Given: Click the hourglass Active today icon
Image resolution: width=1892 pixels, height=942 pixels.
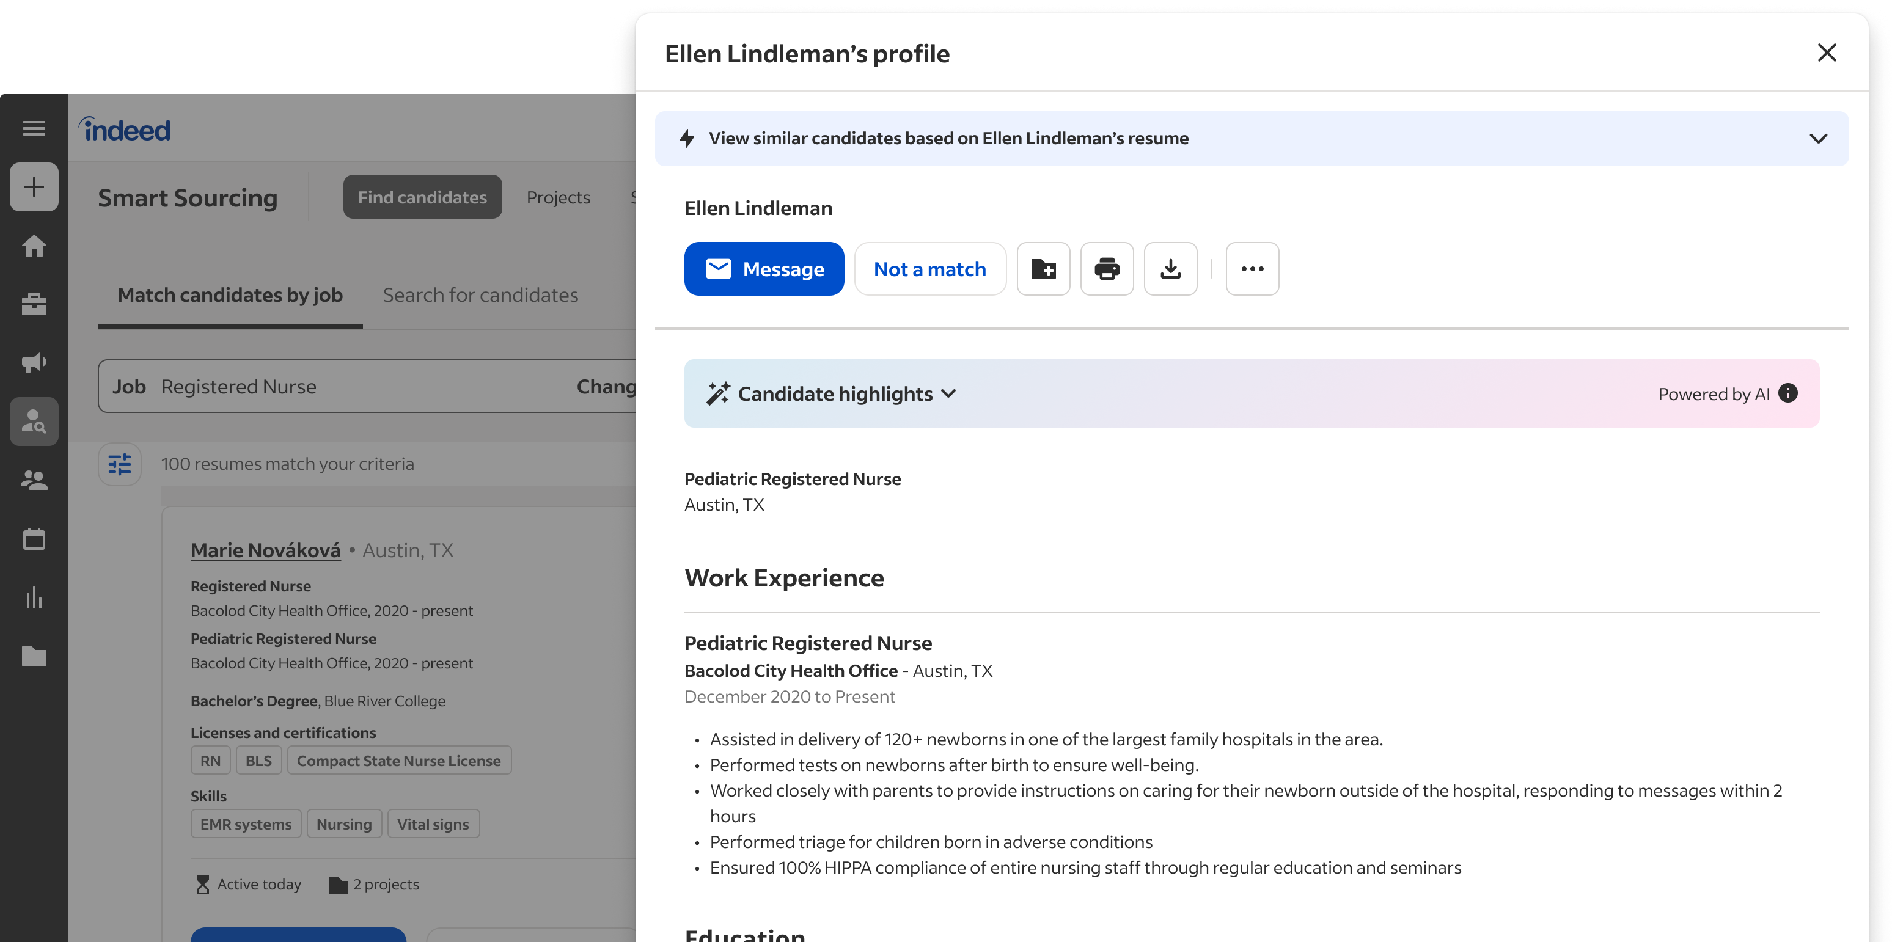Looking at the screenshot, I should pyautogui.click(x=203, y=885).
